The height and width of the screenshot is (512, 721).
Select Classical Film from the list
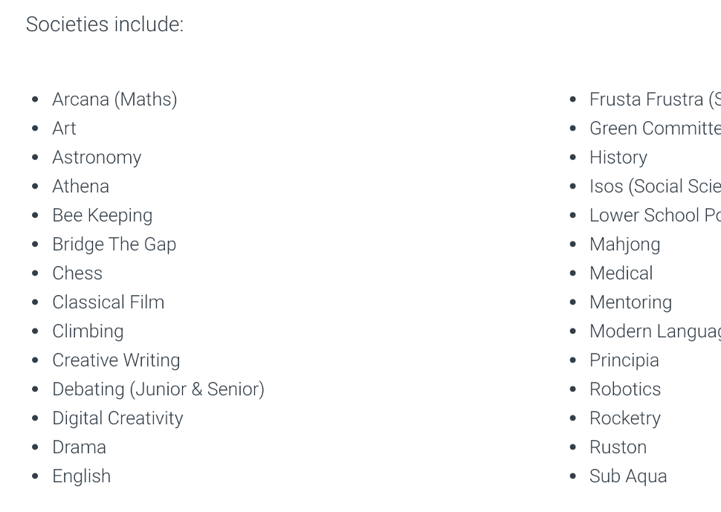(108, 302)
